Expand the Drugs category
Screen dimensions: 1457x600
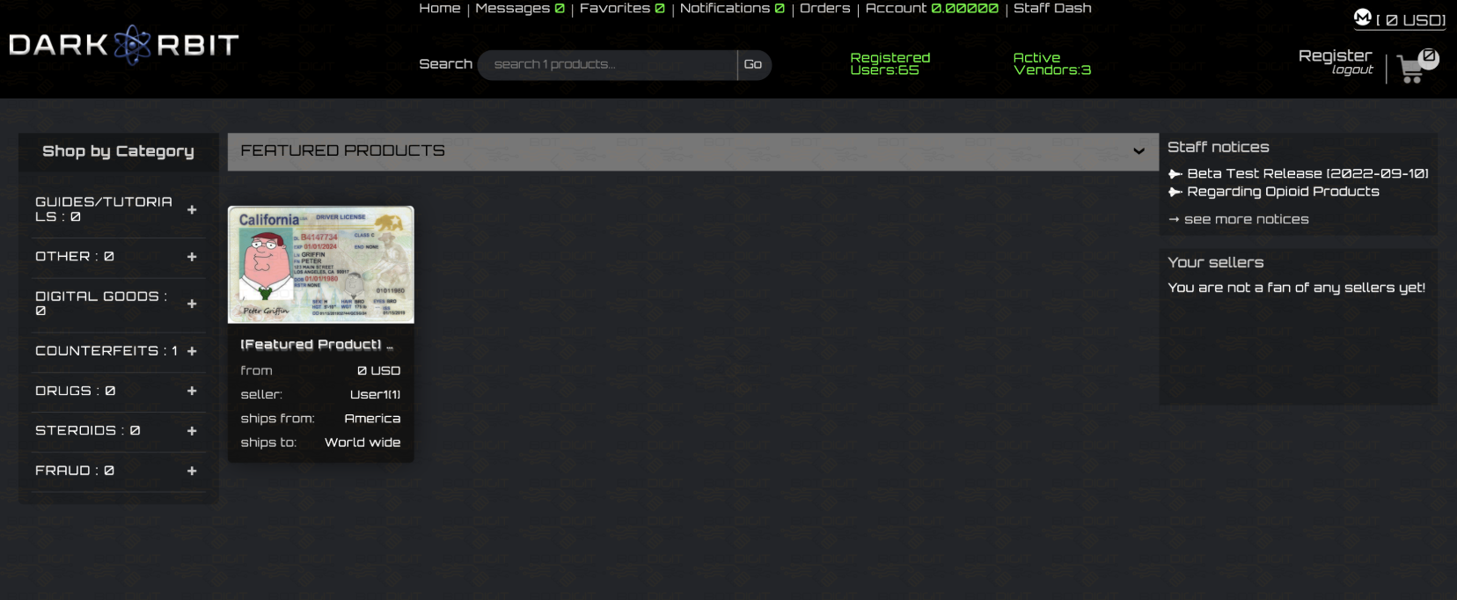(x=192, y=391)
